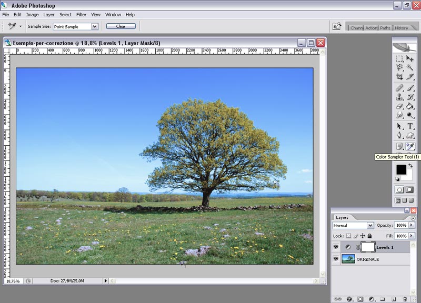Swap foreground and background colors

410,166
